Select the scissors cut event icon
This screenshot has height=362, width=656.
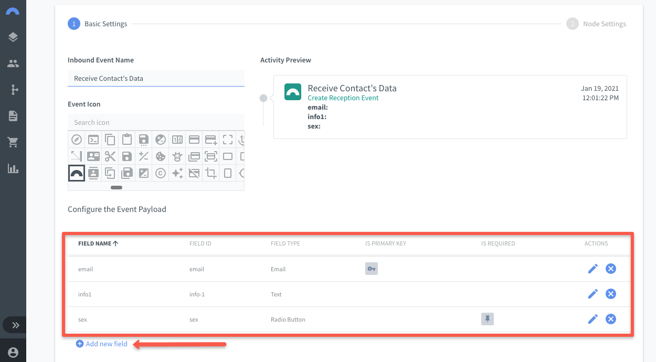point(110,156)
